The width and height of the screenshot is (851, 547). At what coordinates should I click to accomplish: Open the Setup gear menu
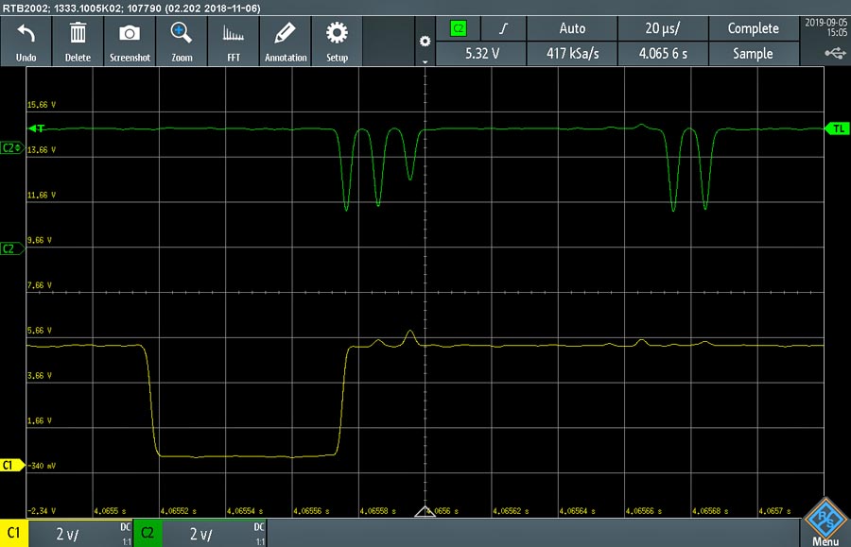(337, 33)
